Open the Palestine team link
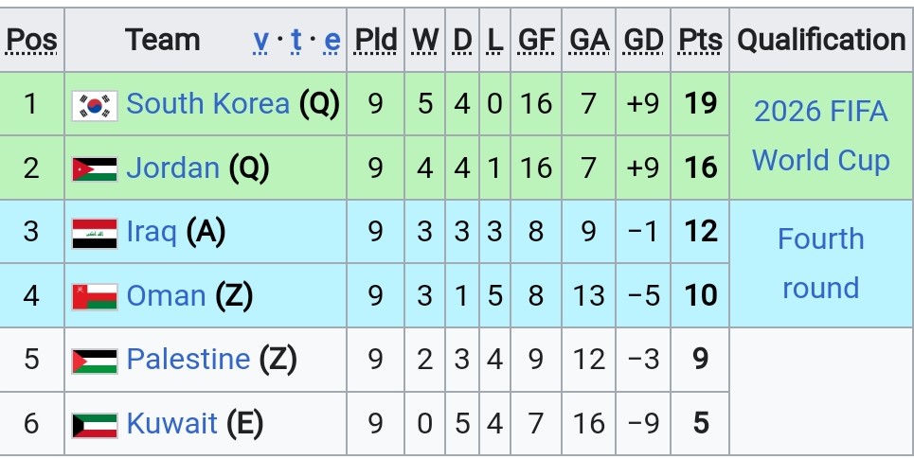This screenshot has height=459, width=914. (x=188, y=360)
